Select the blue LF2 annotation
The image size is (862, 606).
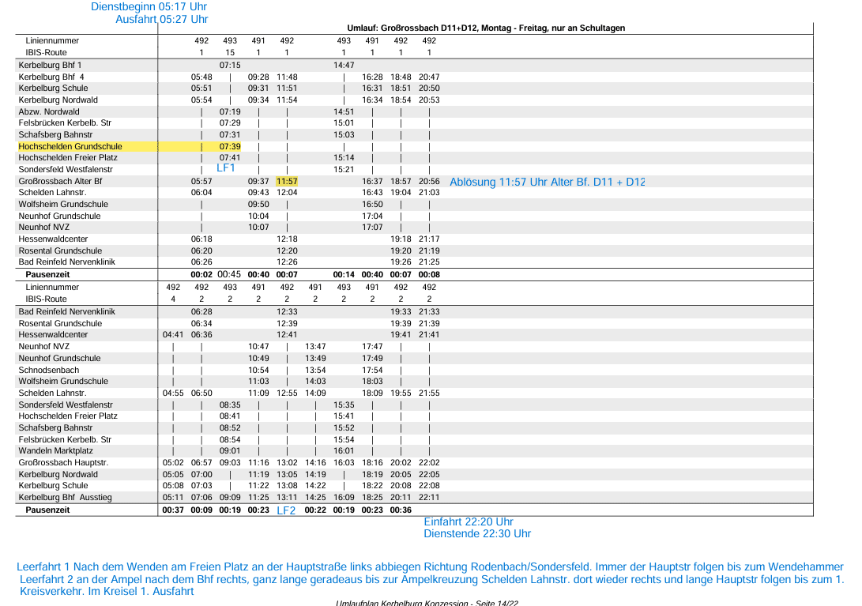pos(286,510)
